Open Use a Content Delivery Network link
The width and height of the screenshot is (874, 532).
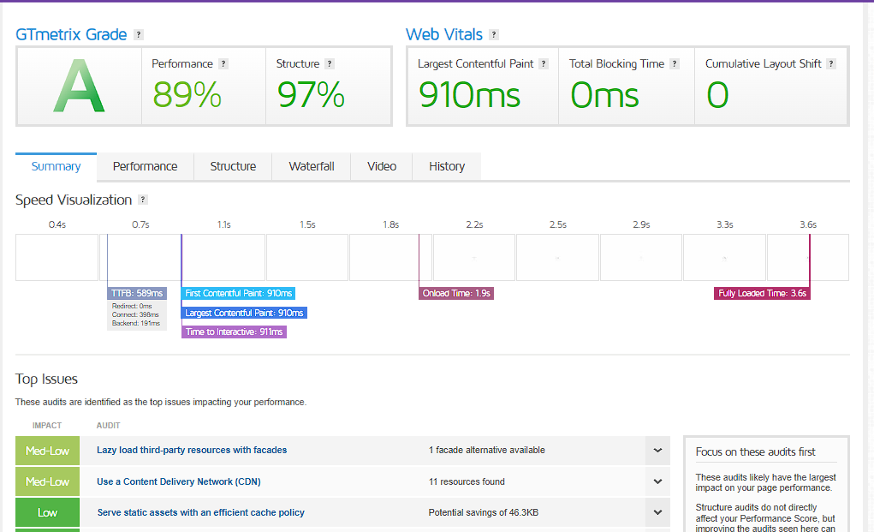[x=179, y=481]
